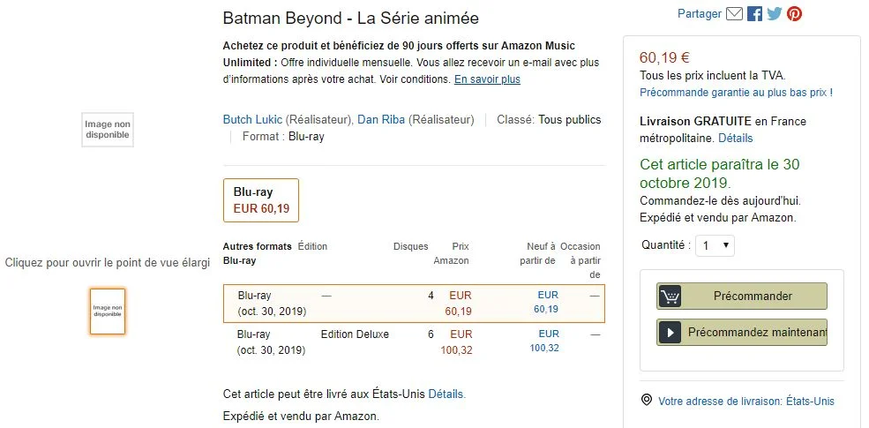
Task: Share on Pinterest icon
Action: click(x=795, y=14)
